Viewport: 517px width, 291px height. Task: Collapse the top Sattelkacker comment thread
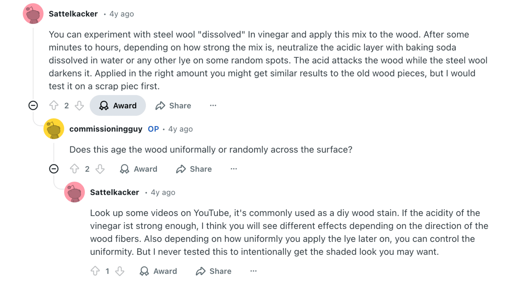point(33,106)
